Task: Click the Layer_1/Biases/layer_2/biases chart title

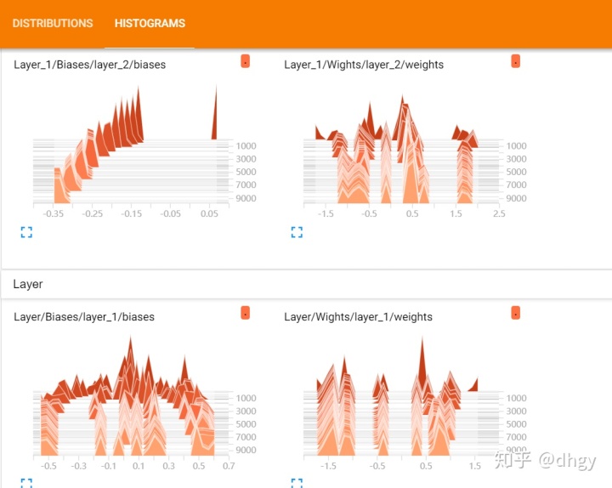Action: pos(90,65)
